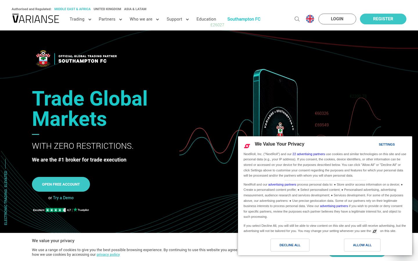Viewport: 418px width, 261px height.
Task: Click the WITH ZERO RESTRICTIONS text
Action: 83,146
